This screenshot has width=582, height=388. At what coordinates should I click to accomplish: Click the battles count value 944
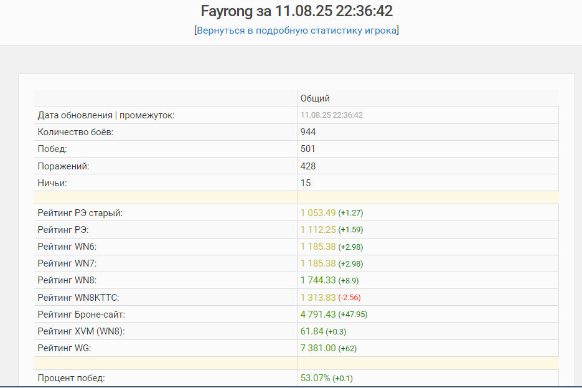(x=308, y=132)
